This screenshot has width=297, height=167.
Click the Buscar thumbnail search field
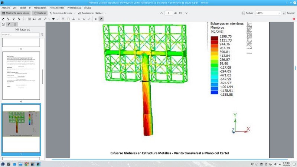click(x=20, y=35)
